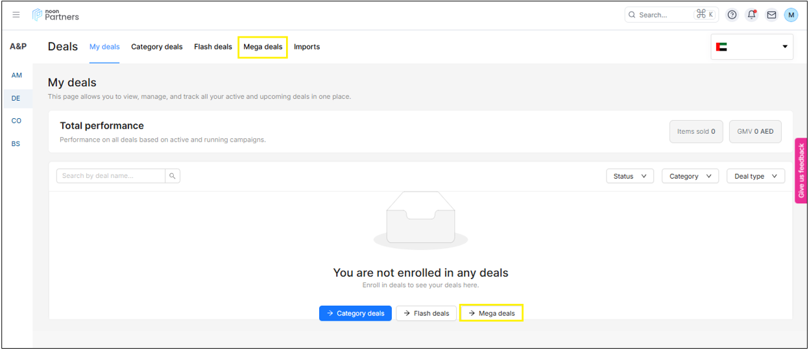809x350 pixels.
Task: Open the notifications bell
Action: [751, 15]
